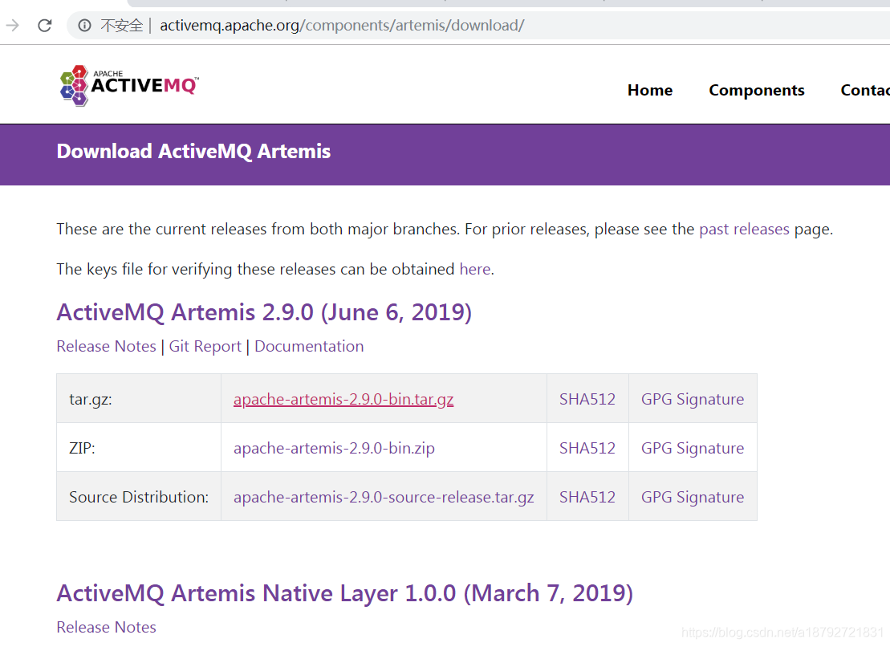The width and height of the screenshot is (890, 647).
Task: Open the Git Report link
Action: [205, 346]
